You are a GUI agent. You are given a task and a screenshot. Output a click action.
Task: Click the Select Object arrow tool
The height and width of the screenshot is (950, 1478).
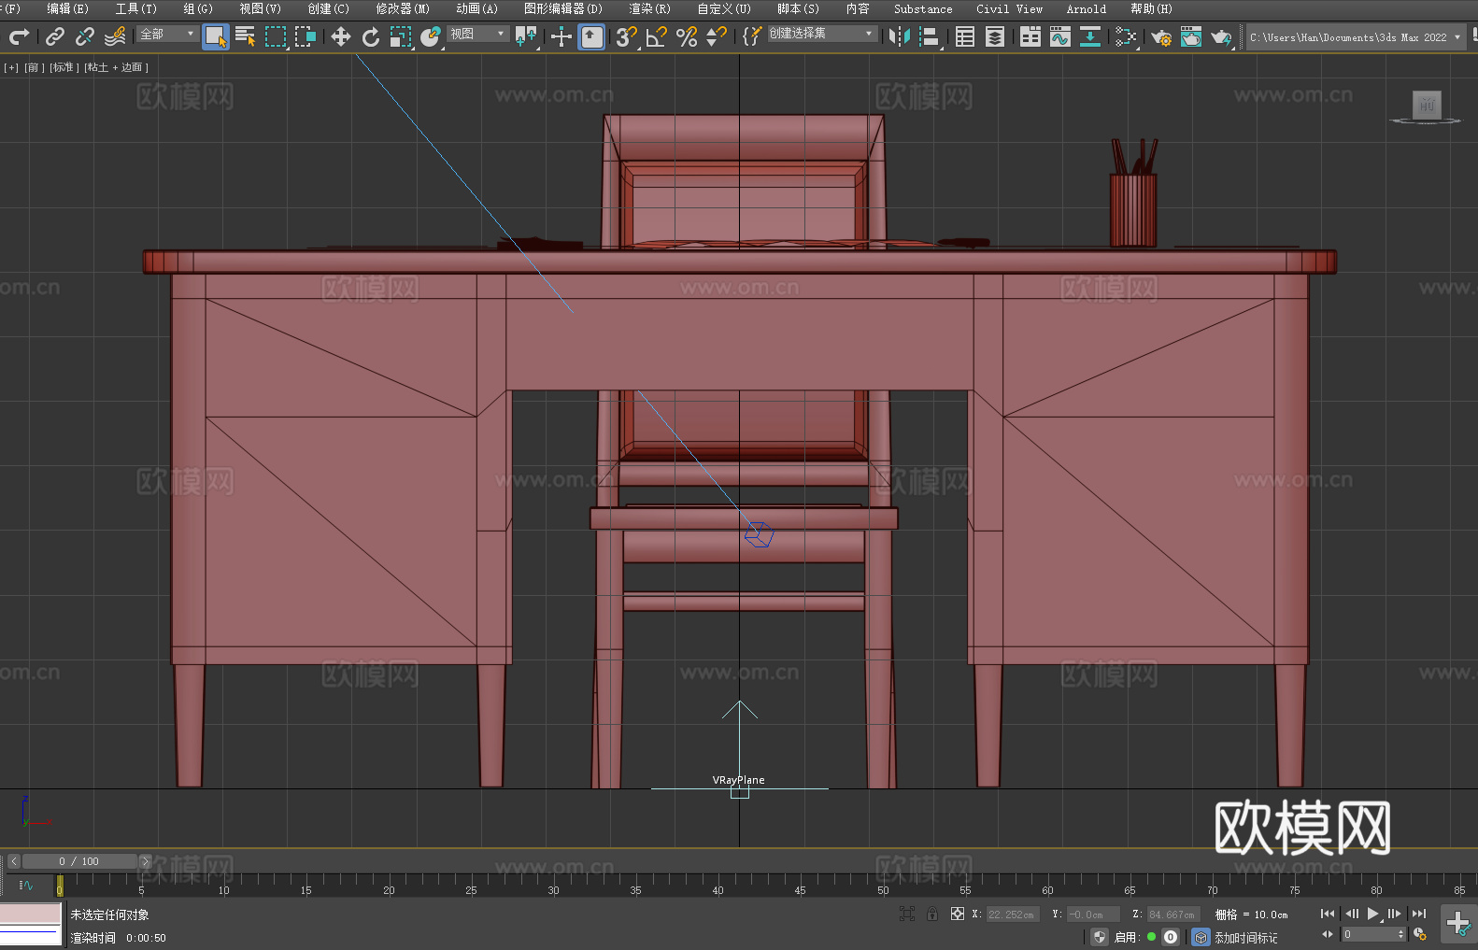coord(215,36)
